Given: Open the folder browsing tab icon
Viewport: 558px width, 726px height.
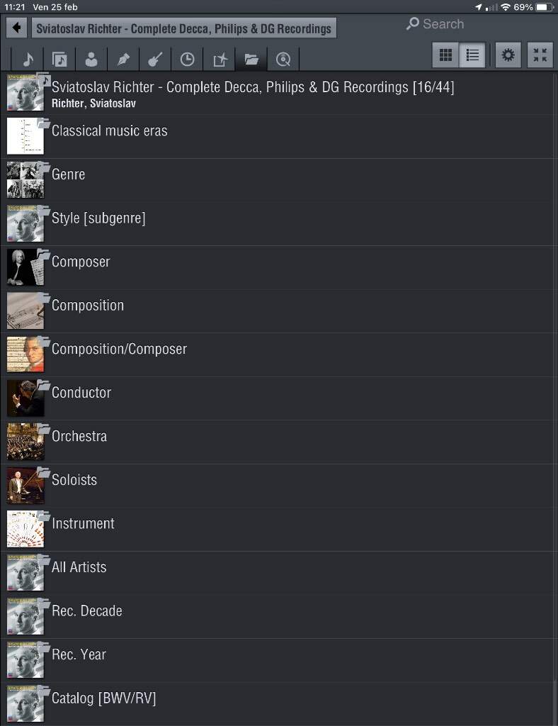Looking at the screenshot, I should 251,60.
